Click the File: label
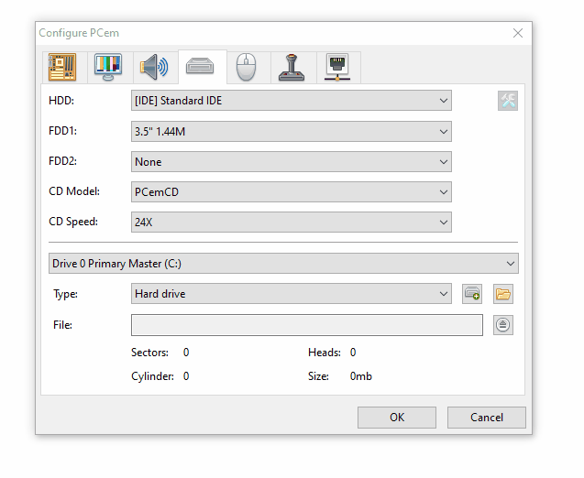The image size is (584, 478). (x=62, y=325)
